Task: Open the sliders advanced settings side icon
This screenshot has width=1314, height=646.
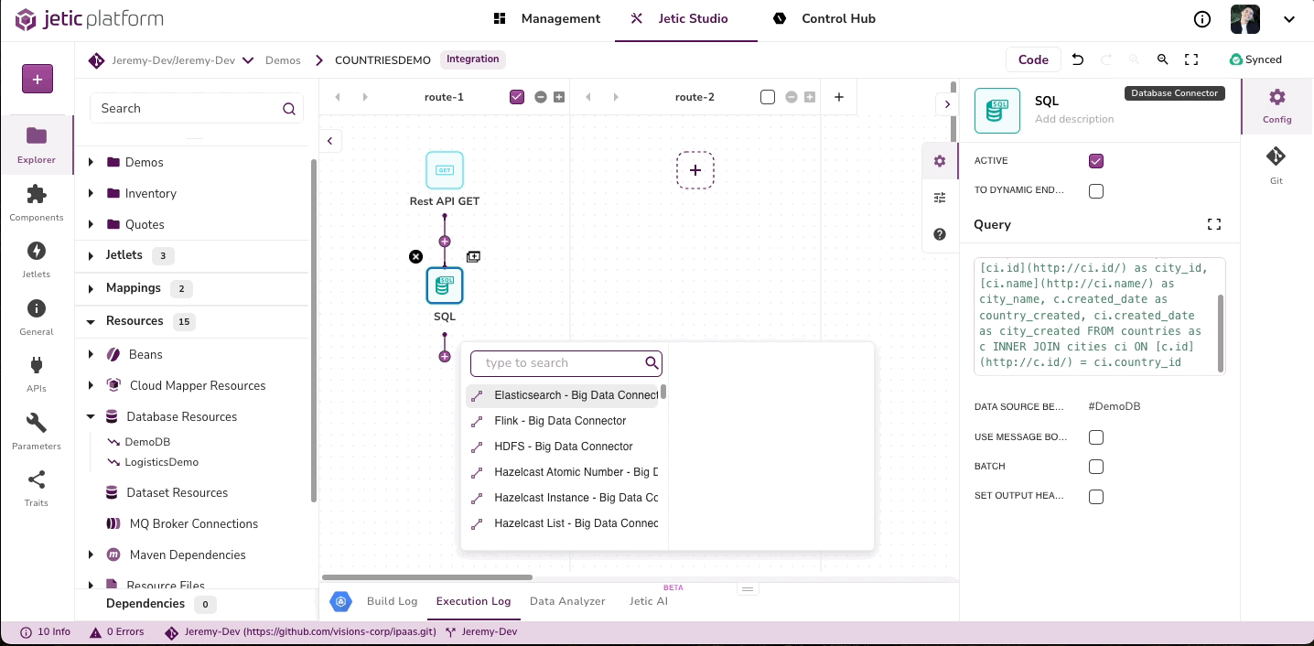Action: click(940, 198)
